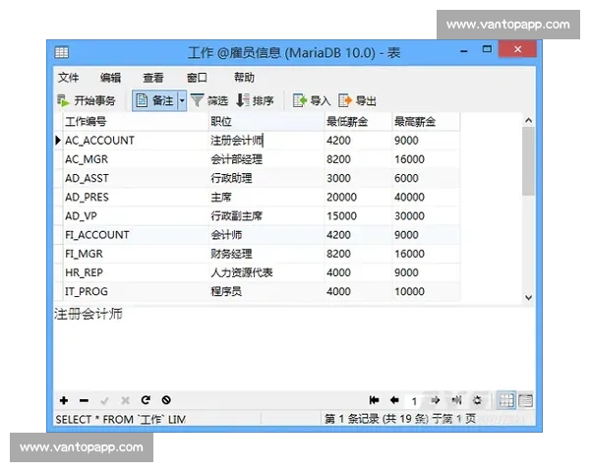Go to the first page of records
The width and height of the screenshot is (590, 472).
pos(375,400)
